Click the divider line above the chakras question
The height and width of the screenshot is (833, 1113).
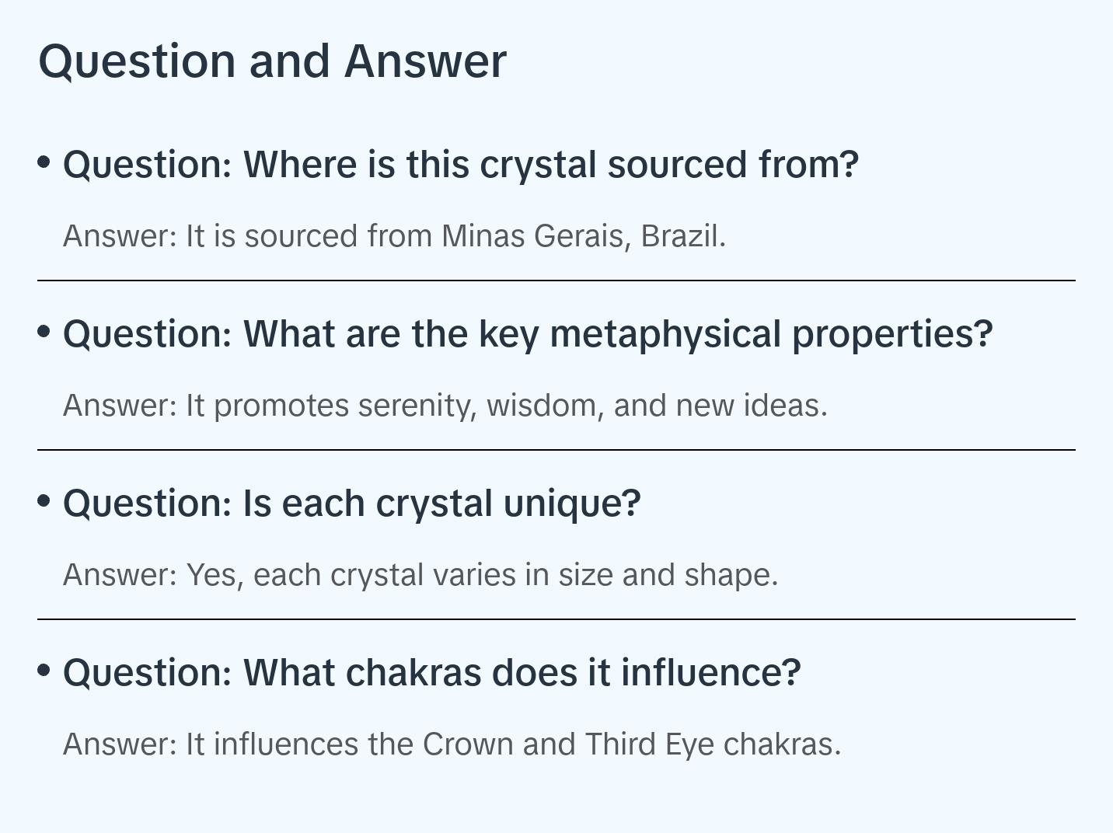[x=556, y=619]
